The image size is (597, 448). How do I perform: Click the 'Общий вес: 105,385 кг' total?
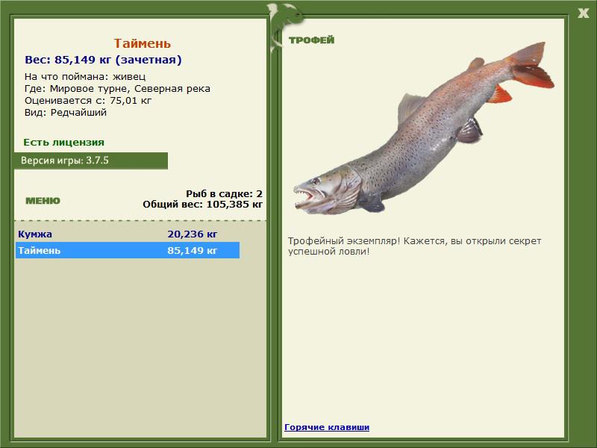202,205
